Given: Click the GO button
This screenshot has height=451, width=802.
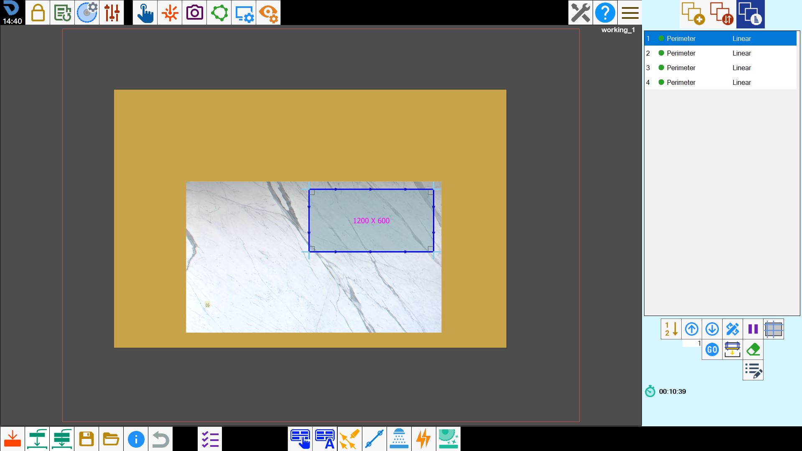Looking at the screenshot, I should point(712,349).
